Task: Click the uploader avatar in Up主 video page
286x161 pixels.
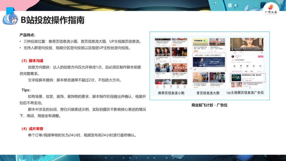Action: 233,56
